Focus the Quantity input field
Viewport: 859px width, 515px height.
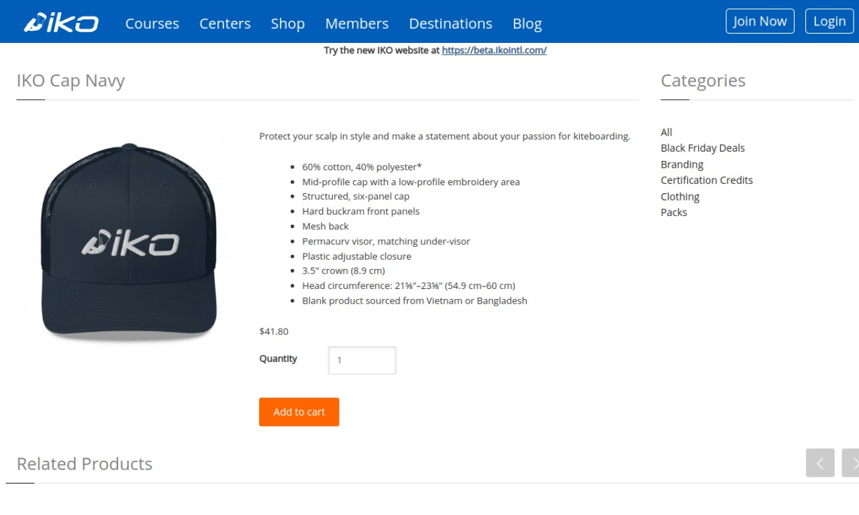point(362,360)
